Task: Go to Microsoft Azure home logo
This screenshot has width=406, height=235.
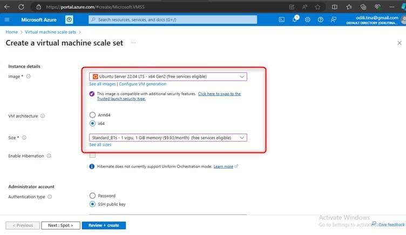Action: 39,19
